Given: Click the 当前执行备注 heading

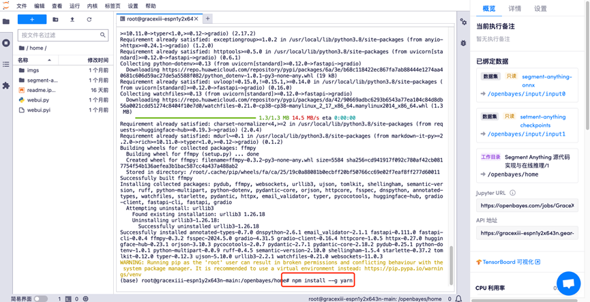Looking at the screenshot, I should coord(495,27).
